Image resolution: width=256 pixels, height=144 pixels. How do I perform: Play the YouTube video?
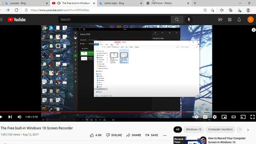(x=1, y=117)
